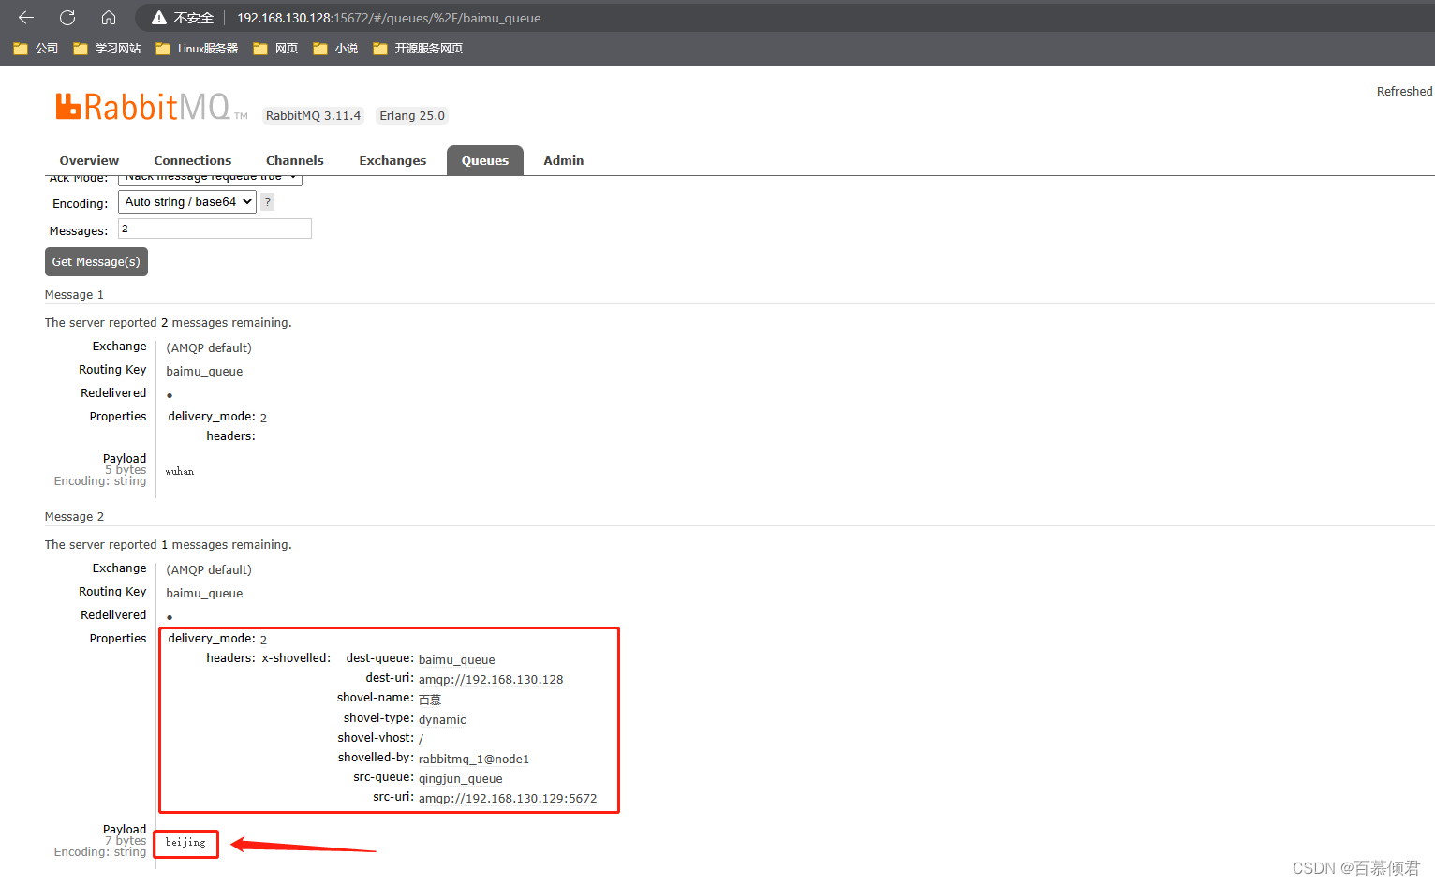
Task: Click the Message 2 heading
Action: (x=74, y=517)
